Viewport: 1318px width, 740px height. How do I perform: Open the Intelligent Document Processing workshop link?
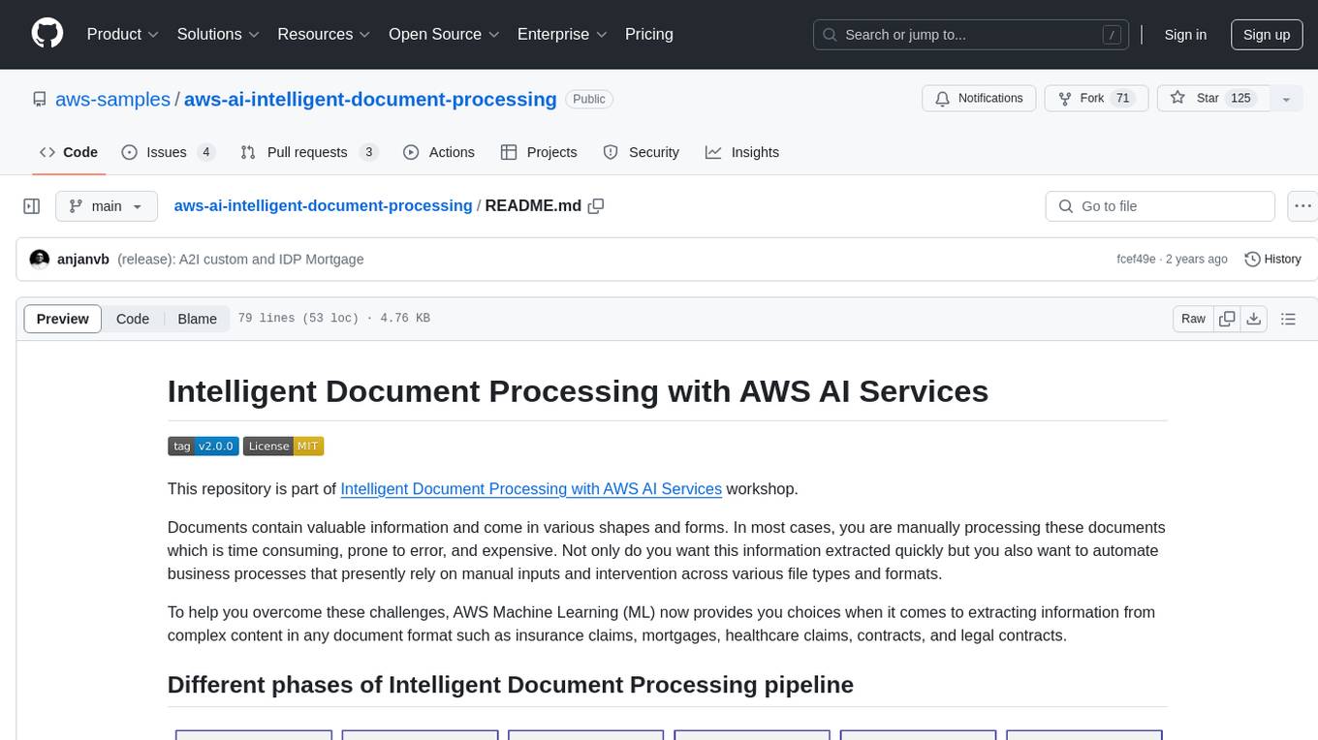tap(531, 488)
